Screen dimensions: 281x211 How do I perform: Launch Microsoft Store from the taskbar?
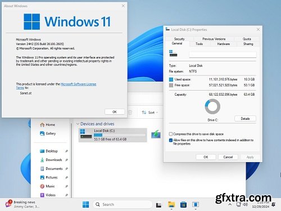coord(183,204)
